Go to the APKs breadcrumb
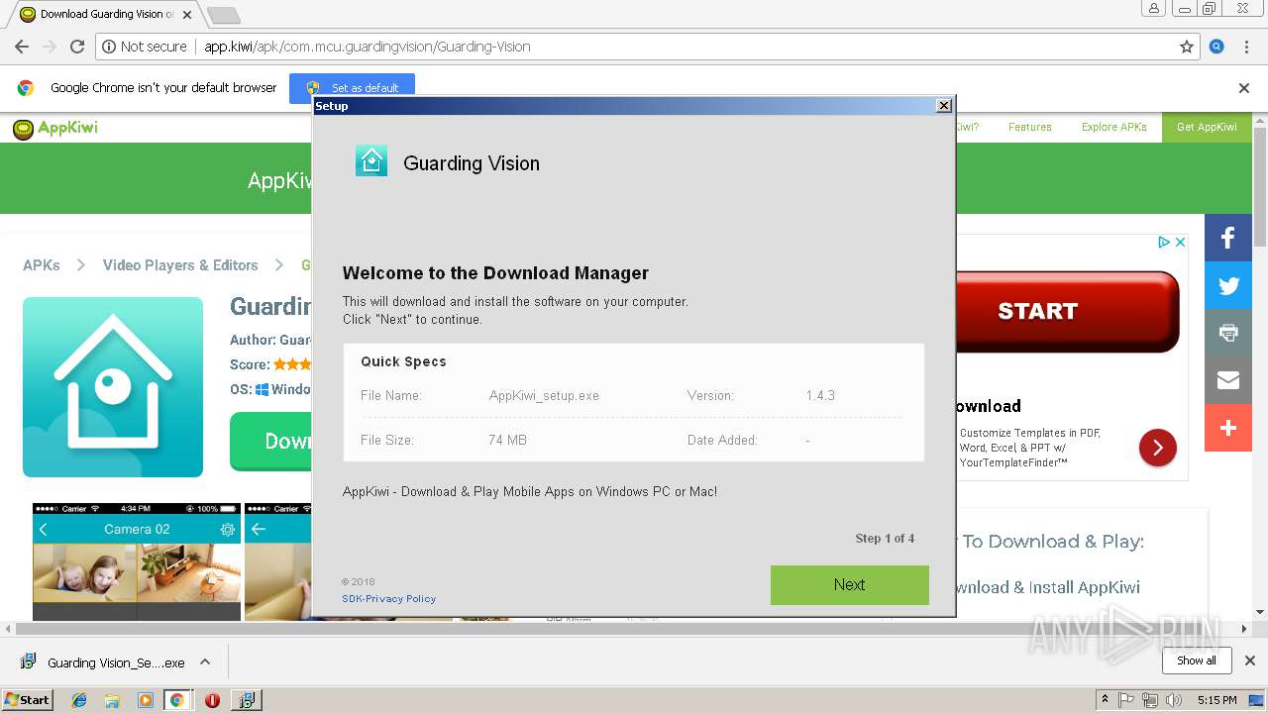The width and height of the screenshot is (1268, 713). (x=42, y=265)
